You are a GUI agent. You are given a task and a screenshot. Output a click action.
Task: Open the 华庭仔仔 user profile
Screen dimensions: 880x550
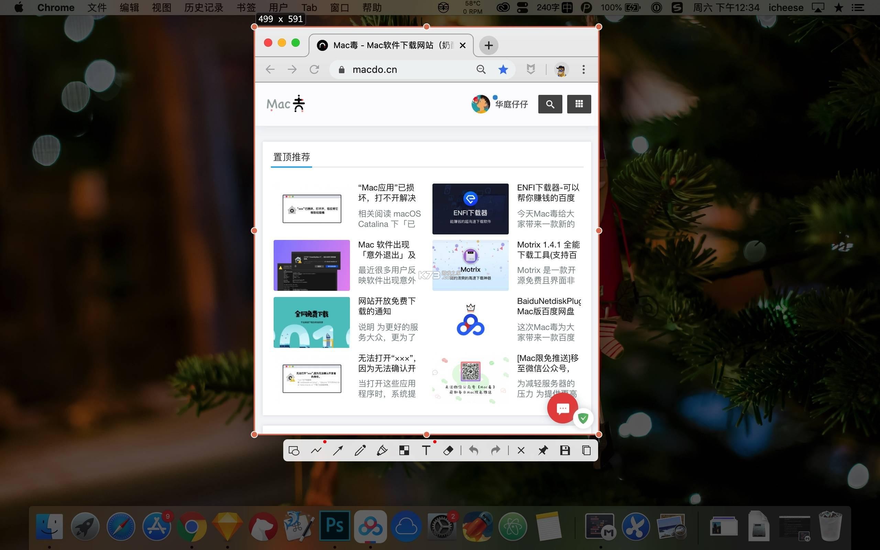(499, 104)
